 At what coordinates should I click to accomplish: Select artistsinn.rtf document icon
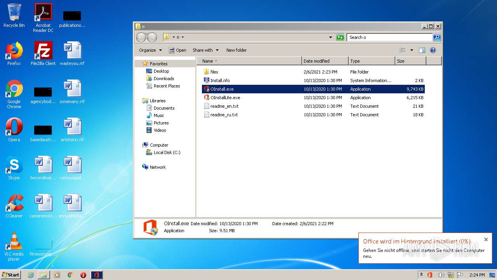(72, 130)
